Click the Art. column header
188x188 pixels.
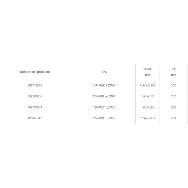click(104, 72)
